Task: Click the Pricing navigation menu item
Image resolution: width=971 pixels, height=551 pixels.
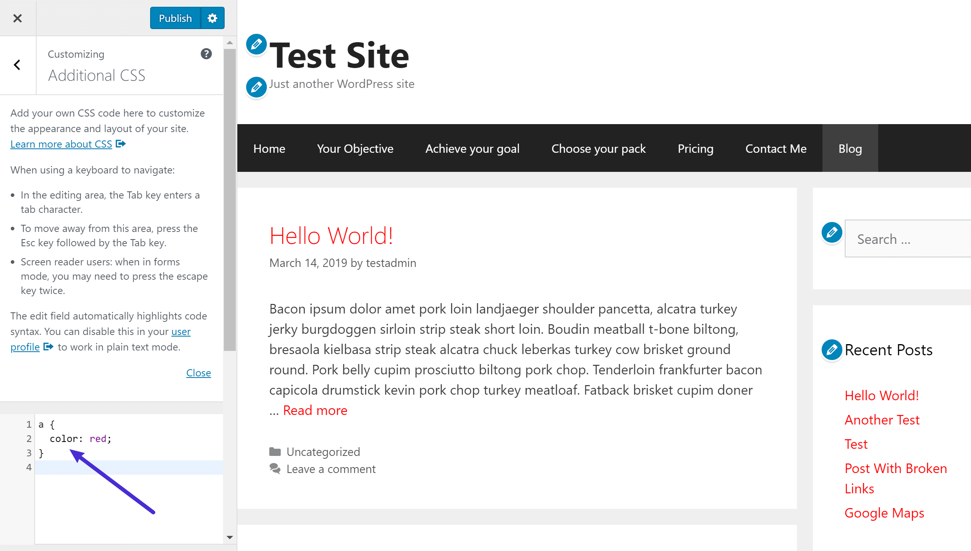Action: [x=695, y=148]
